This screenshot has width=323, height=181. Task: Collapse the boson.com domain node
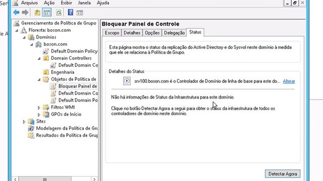tap(31, 45)
